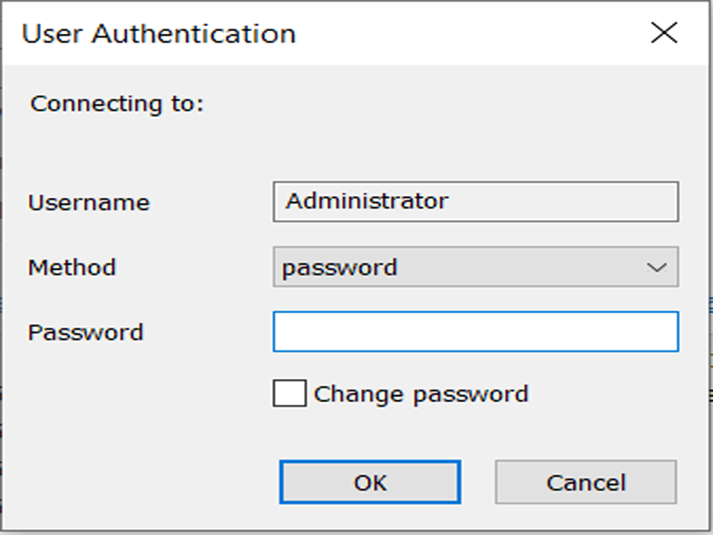Select the Connecting to: label

coord(117,103)
